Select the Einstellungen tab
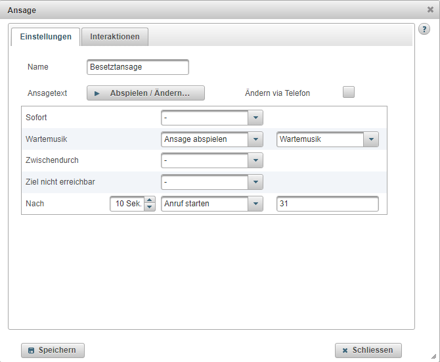Screen dimensions: 440x362 (x=46, y=37)
